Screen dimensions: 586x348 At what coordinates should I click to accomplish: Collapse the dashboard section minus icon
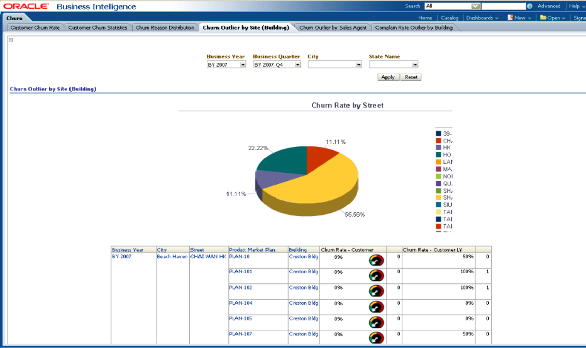tap(11, 40)
